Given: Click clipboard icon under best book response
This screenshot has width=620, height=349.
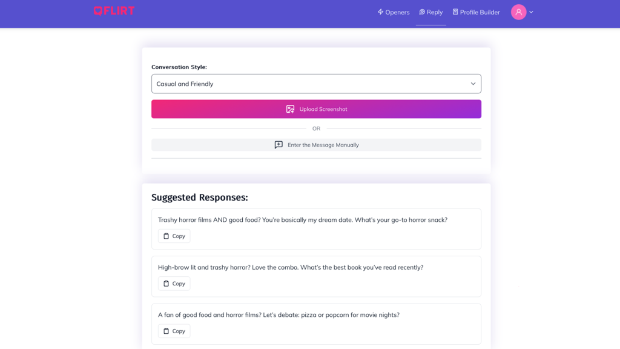Looking at the screenshot, I should tap(167, 284).
